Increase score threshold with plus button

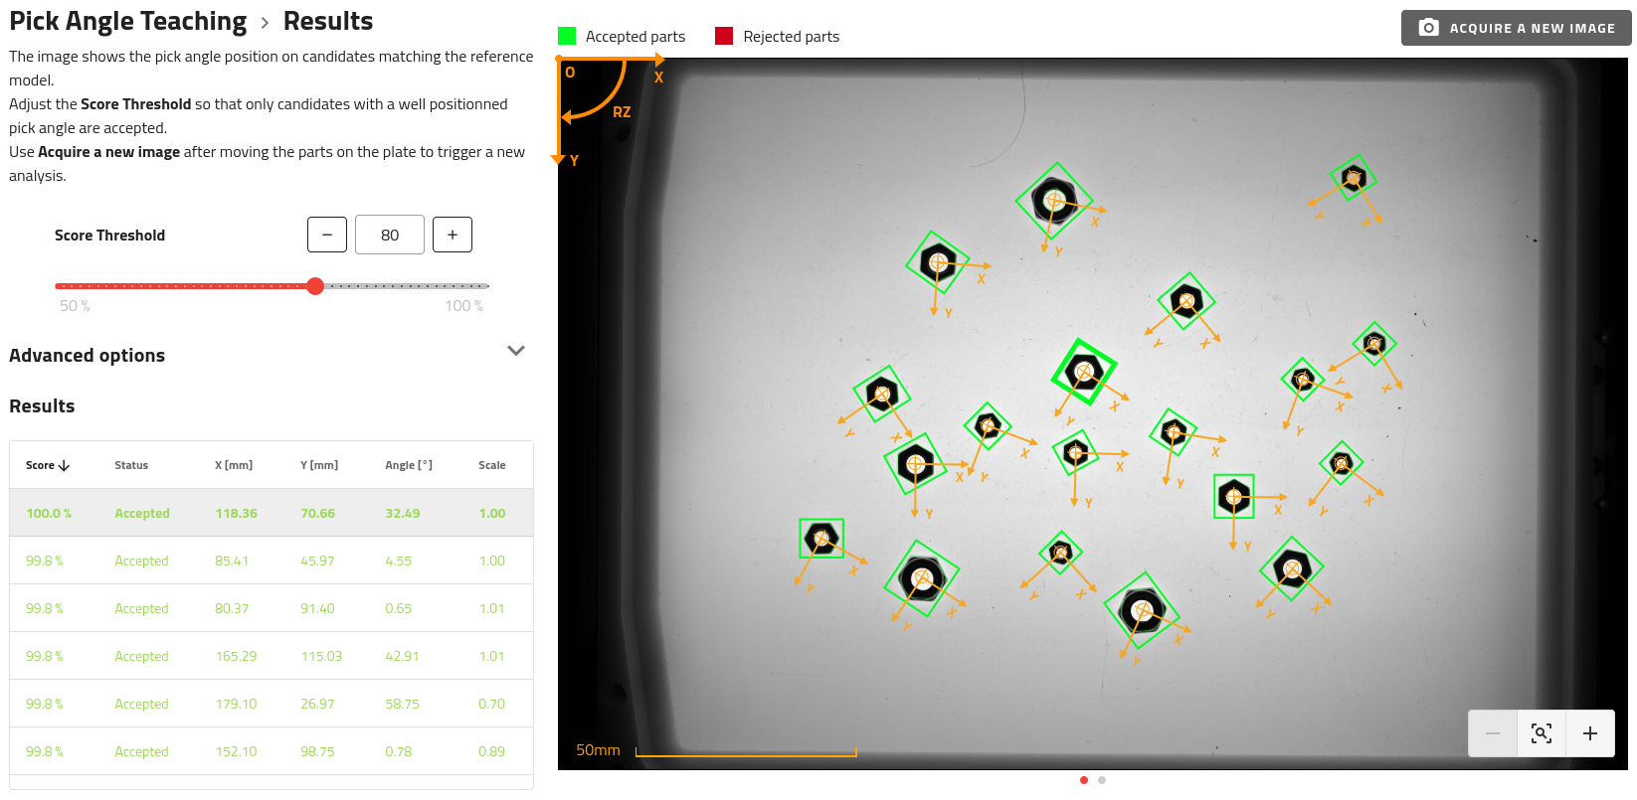click(x=453, y=235)
